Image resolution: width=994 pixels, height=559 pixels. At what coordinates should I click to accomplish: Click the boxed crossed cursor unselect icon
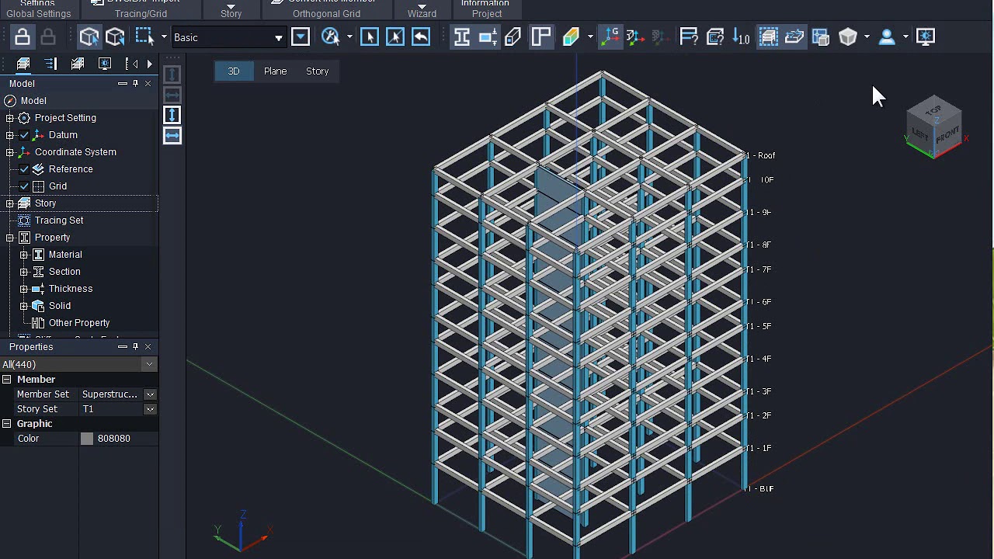(395, 36)
